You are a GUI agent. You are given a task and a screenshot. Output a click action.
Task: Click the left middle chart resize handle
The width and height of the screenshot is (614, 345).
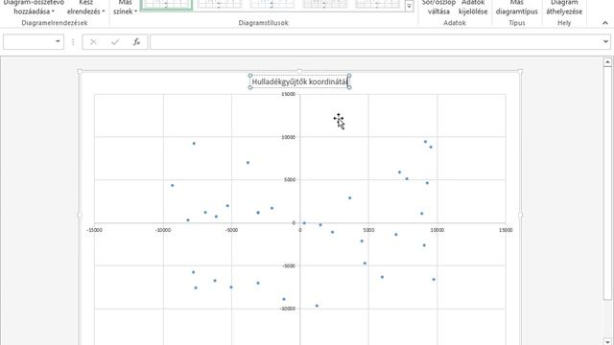tap(80, 215)
